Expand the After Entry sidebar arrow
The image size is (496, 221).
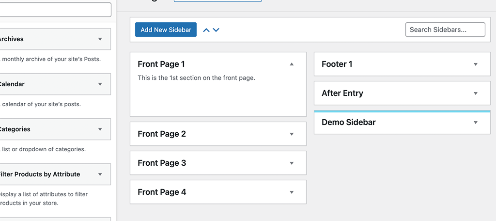(x=476, y=94)
